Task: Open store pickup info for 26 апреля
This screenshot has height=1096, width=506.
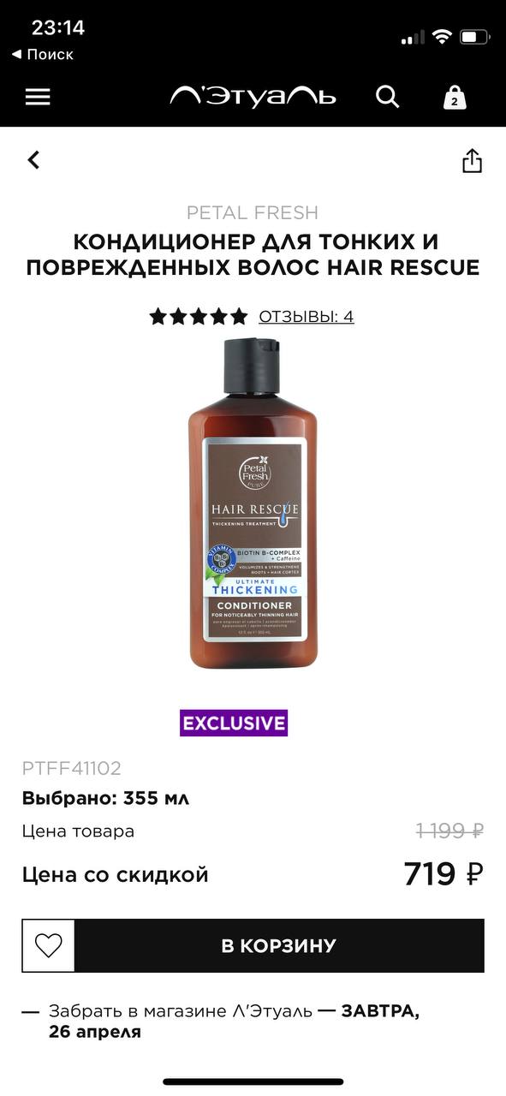Action: [234, 1022]
